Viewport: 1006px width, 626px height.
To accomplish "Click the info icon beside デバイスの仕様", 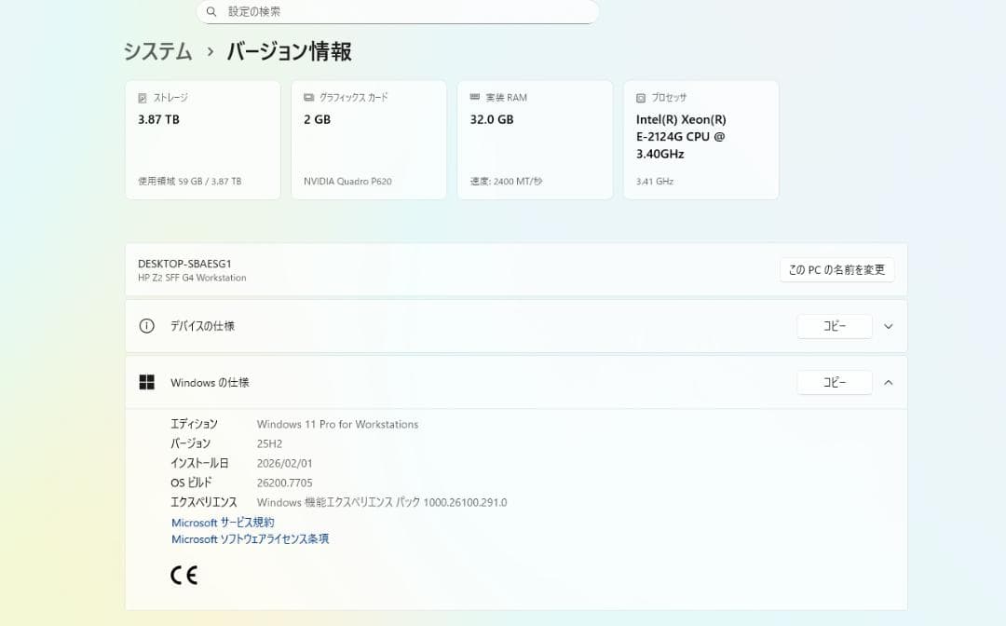I will 146,326.
